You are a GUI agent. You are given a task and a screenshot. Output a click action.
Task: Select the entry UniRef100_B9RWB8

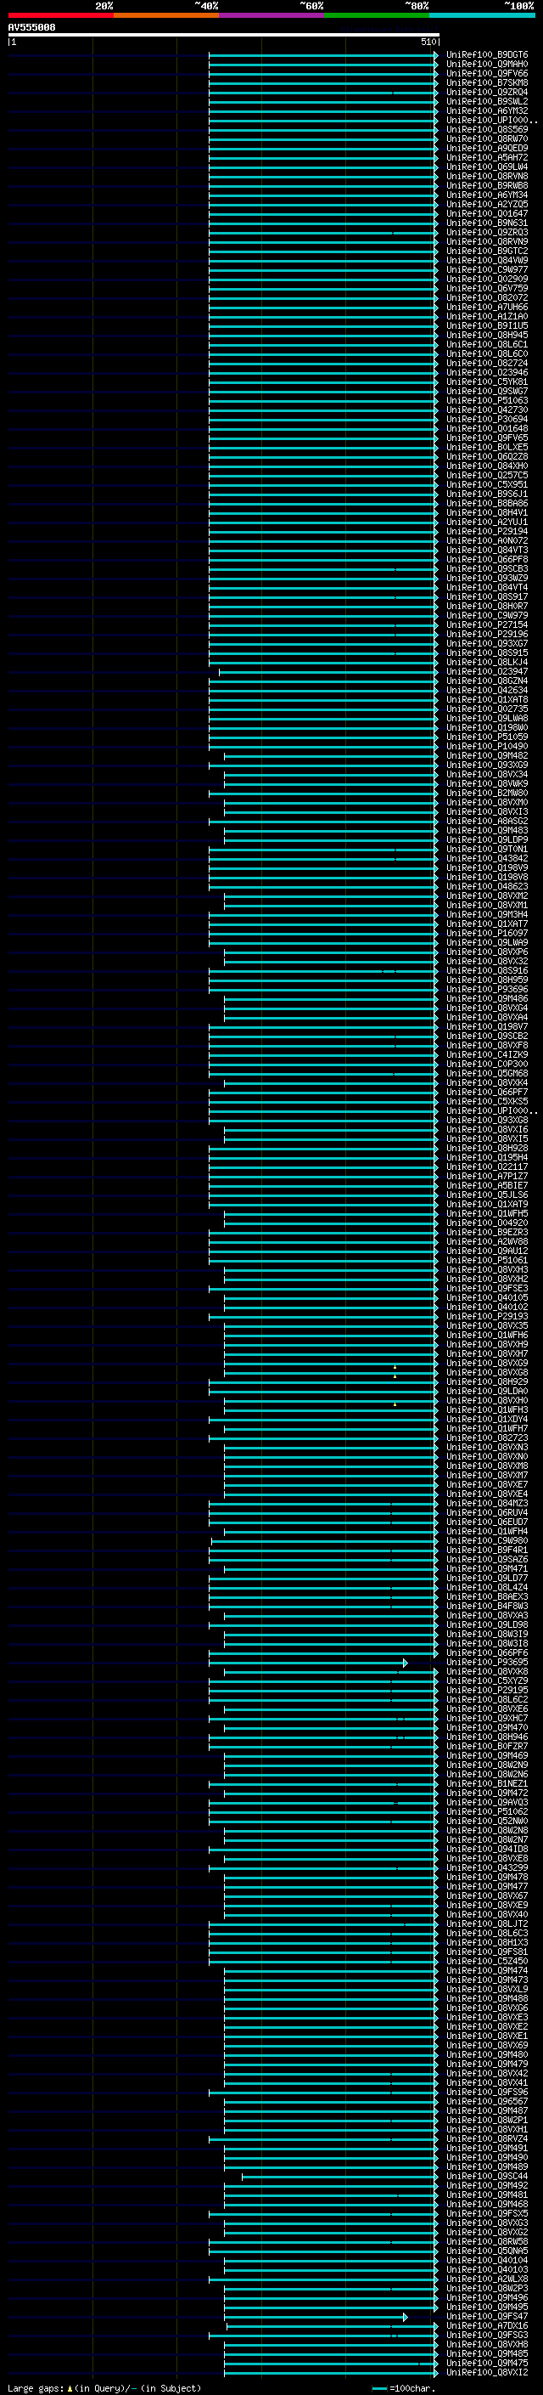tap(486, 186)
